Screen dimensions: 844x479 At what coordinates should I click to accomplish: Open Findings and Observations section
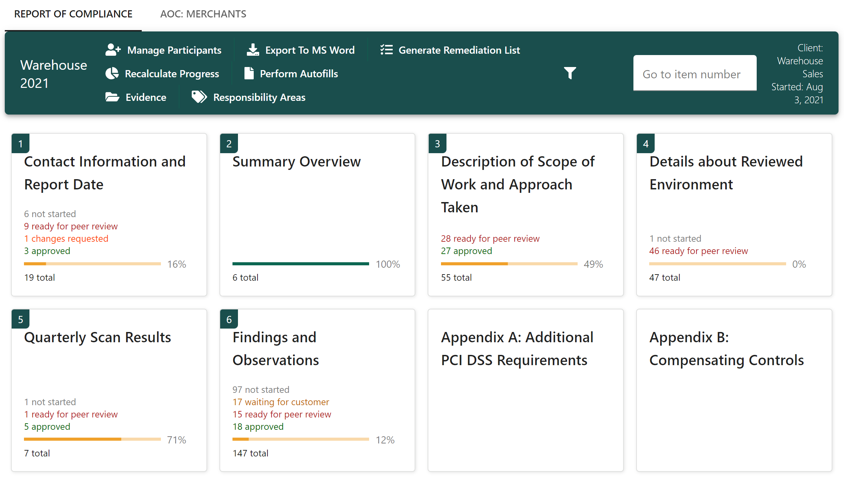click(275, 348)
